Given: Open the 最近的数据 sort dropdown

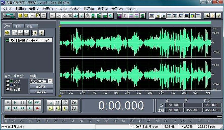Looking at the screenshot, I should coord(41,81).
